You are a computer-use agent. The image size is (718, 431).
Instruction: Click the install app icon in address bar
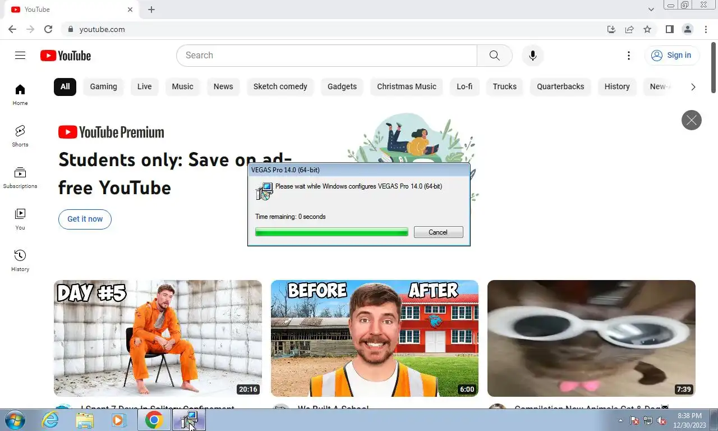coord(611,29)
